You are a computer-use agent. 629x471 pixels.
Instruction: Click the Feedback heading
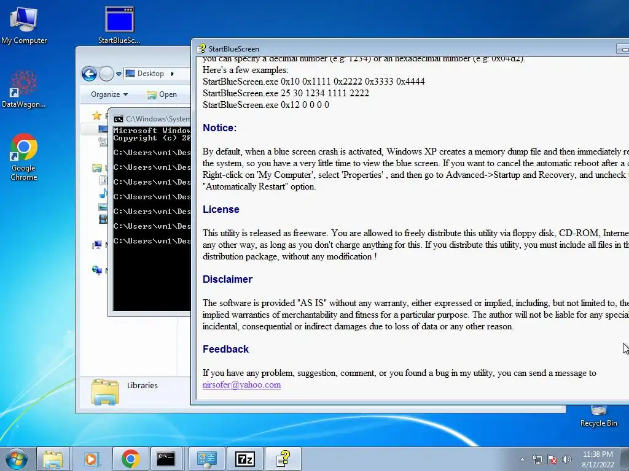225,349
